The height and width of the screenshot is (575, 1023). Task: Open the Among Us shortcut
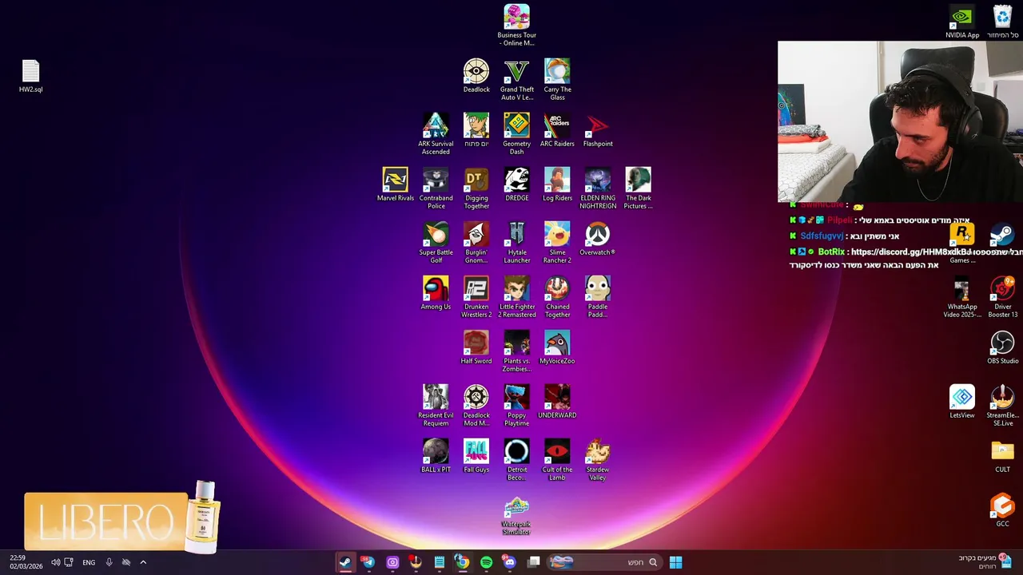click(x=436, y=293)
